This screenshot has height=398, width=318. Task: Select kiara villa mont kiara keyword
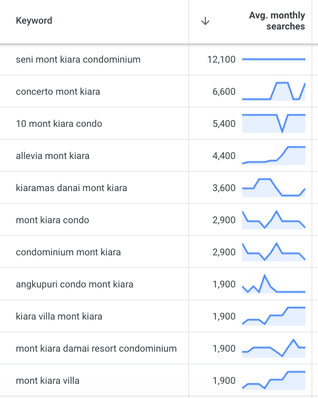tap(59, 316)
